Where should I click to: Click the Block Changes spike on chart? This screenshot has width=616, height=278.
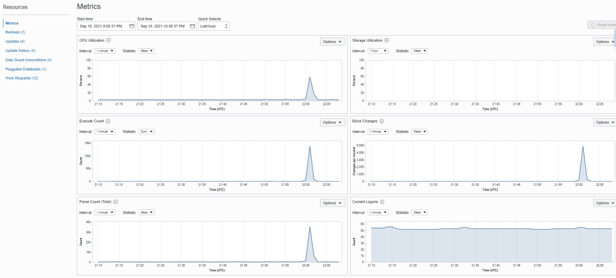click(583, 147)
